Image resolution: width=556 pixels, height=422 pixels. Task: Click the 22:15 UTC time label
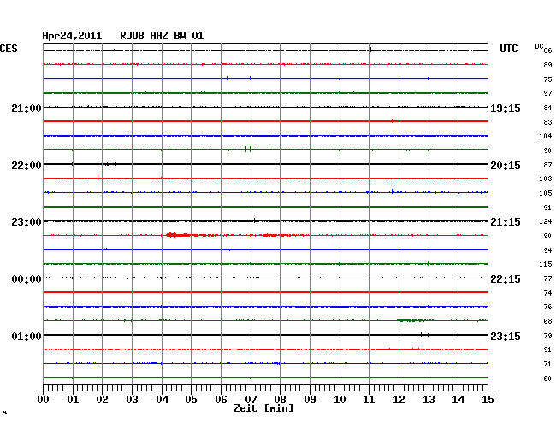506,279
